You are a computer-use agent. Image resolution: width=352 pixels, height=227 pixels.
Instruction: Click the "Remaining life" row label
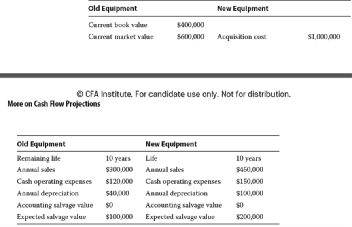[x=39, y=158]
